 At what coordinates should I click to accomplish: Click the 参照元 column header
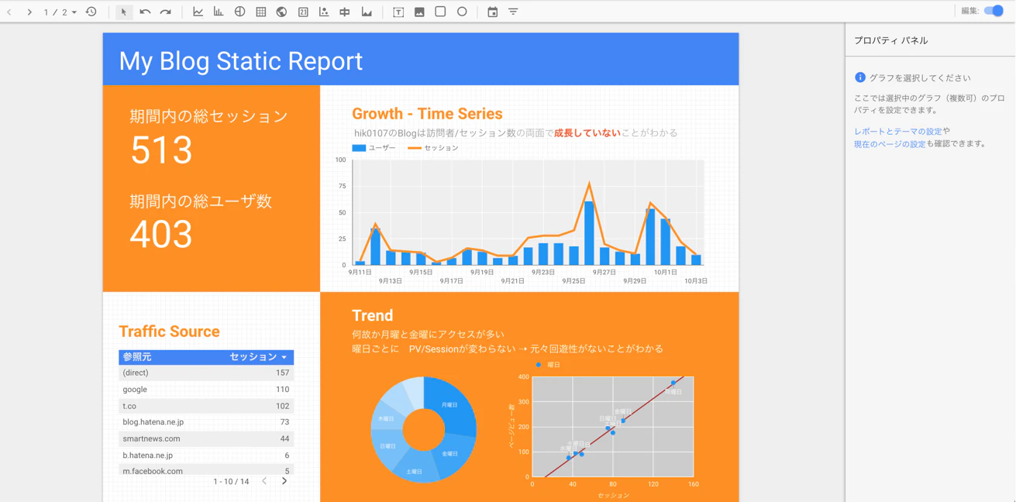pyautogui.click(x=137, y=357)
